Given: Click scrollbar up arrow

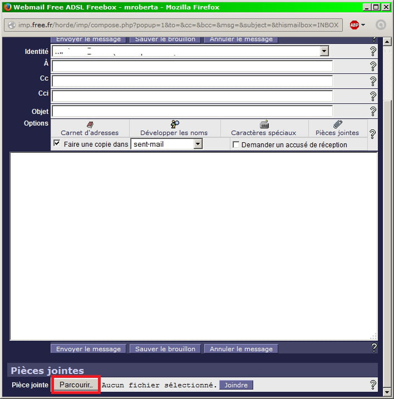Looking at the screenshot, I should 387,41.
